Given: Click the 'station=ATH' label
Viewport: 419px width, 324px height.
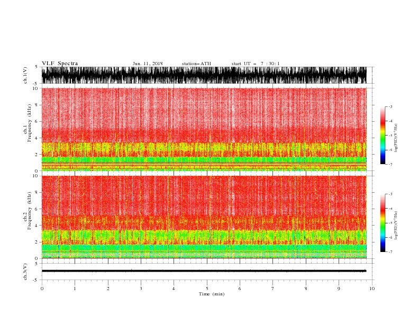Looking at the screenshot, I should click(196, 64).
